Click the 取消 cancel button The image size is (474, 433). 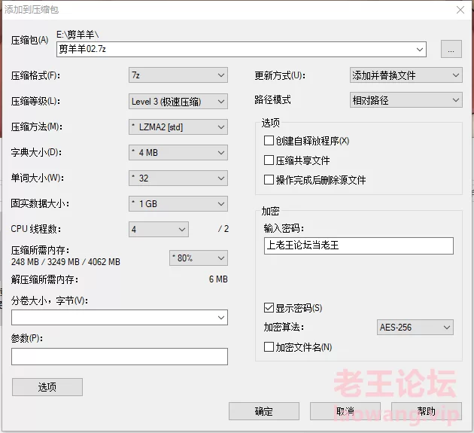(345, 411)
